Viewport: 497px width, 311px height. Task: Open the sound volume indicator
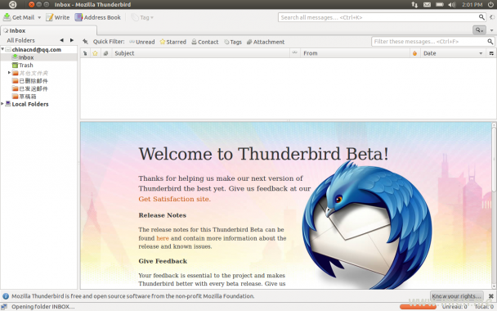[x=452, y=4]
